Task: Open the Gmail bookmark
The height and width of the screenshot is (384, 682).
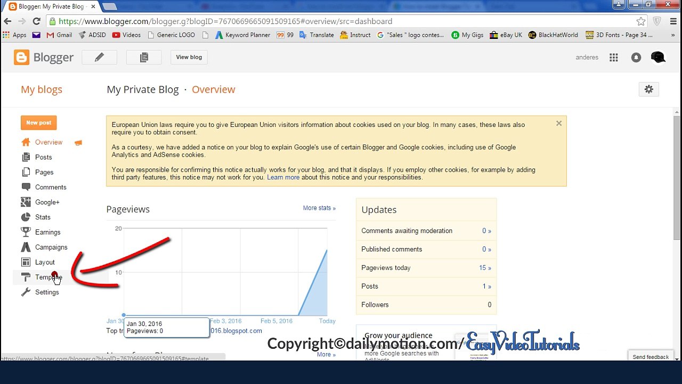Action: pos(59,35)
